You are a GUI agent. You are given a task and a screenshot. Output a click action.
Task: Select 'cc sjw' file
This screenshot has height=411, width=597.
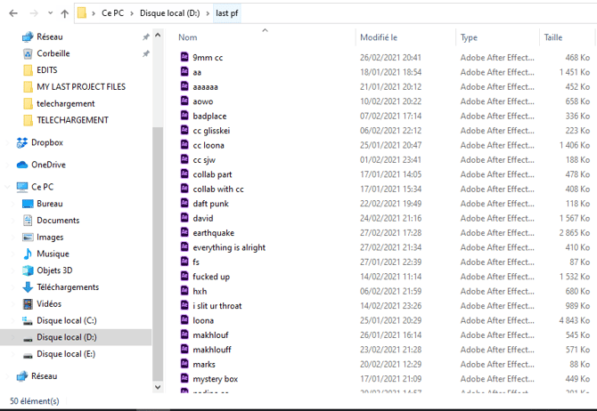pyautogui.click(x=204, y=160)
